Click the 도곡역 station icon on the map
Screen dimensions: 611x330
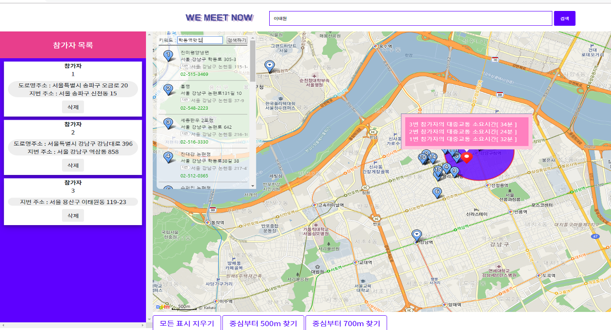[539, 276]
